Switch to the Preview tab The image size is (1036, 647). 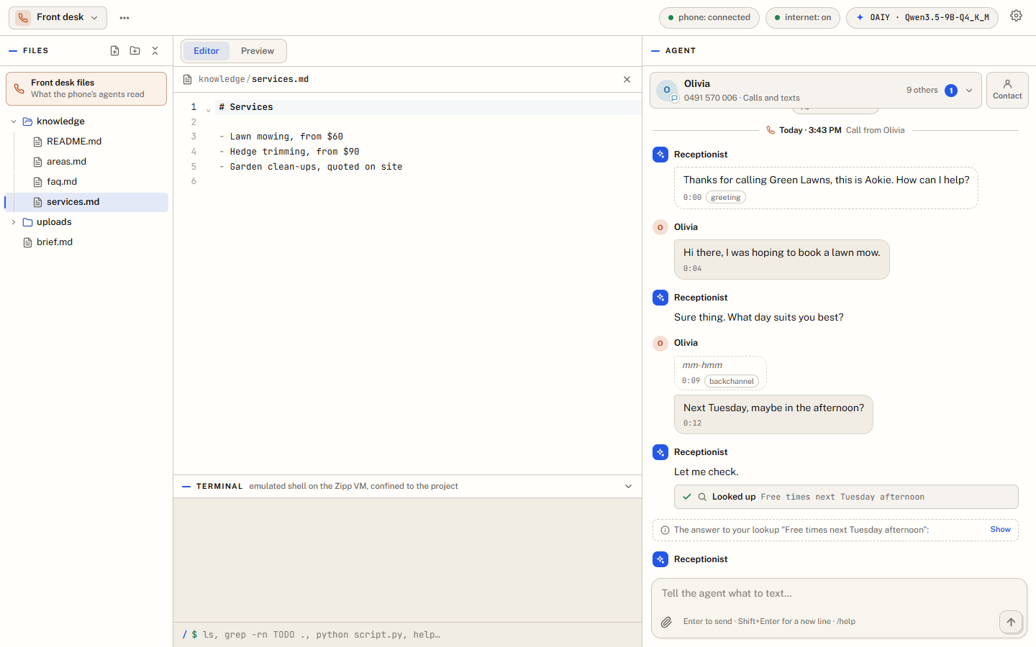258,51
